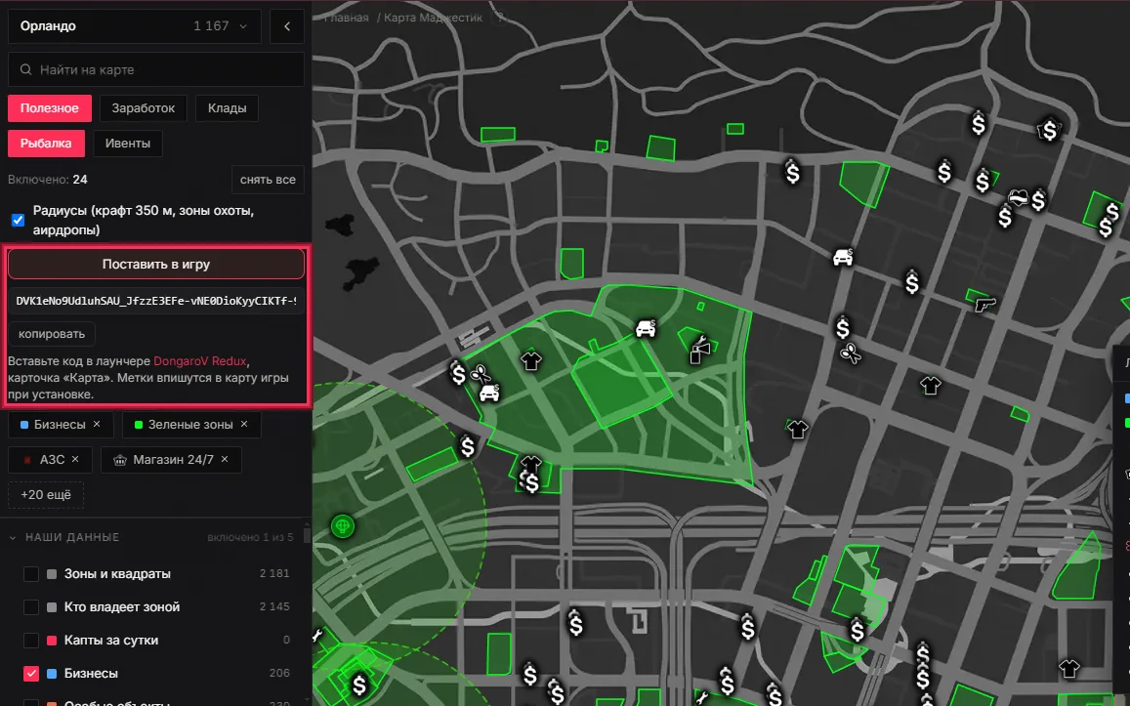Select the T-shirt marker nearest the gun marker
The width and height of the screenshot is (1130, 706).
[x=931, y=386]
